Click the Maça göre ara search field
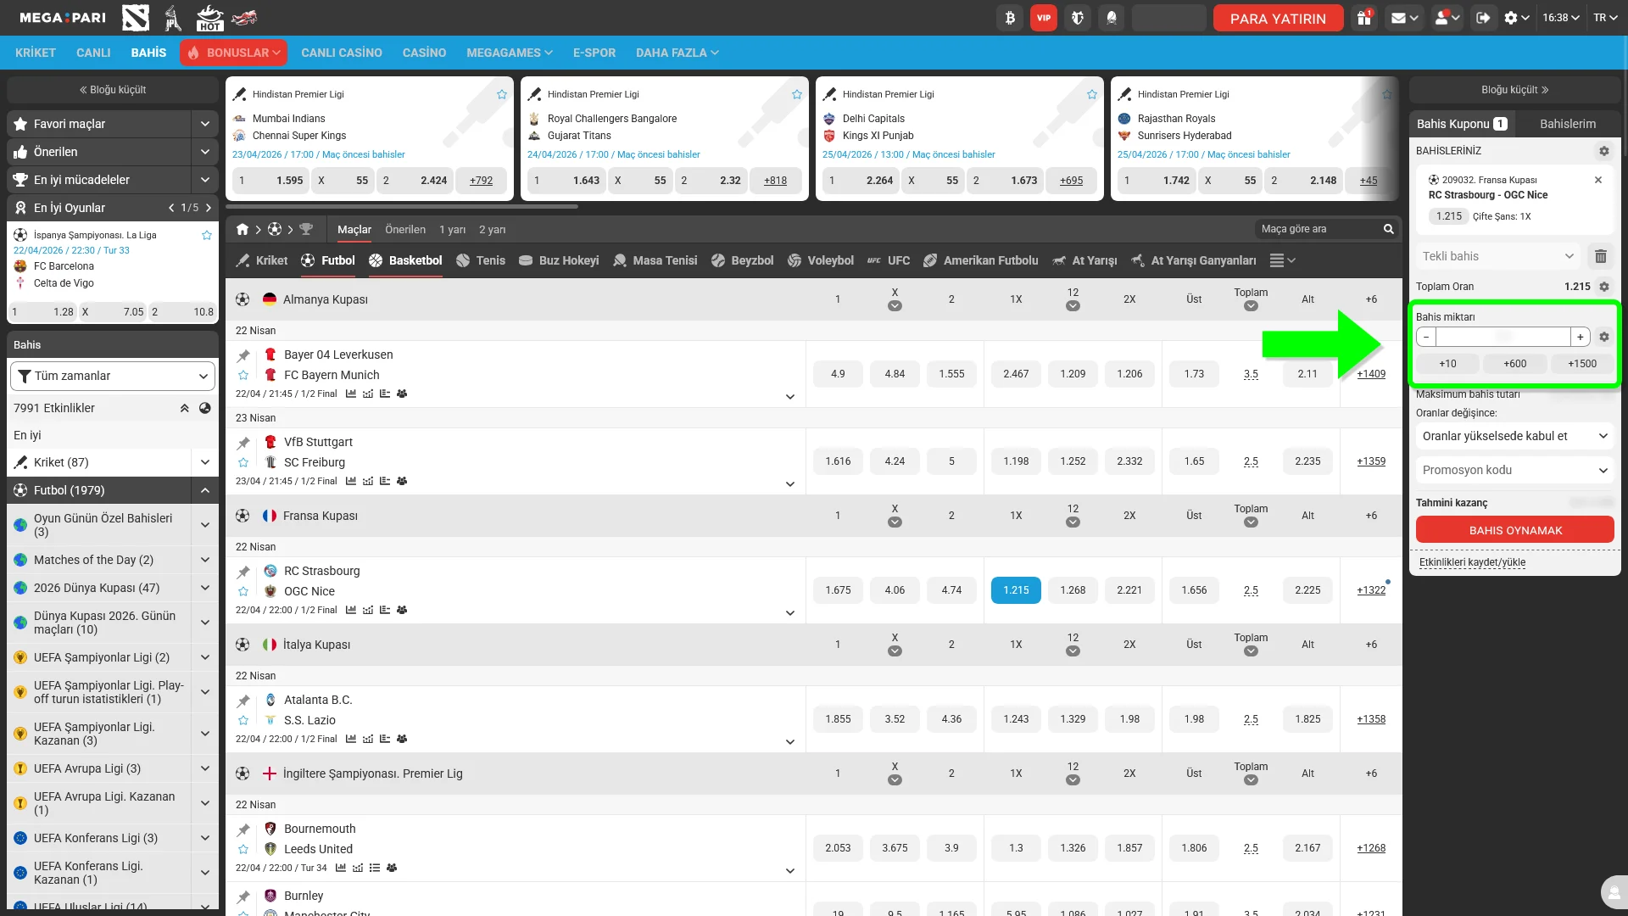The height and width of the screenshot is (916, 1628). click(1317, 229)
